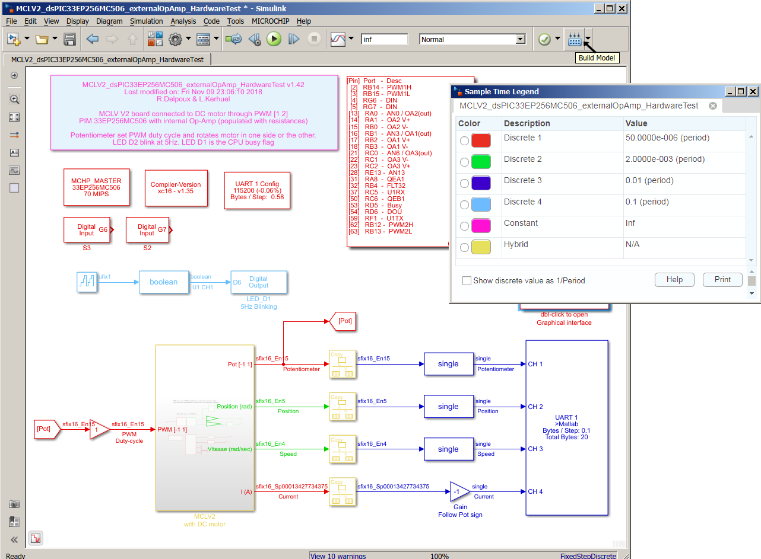
Task: Click the green Discrete 2 color swatch
Action: (x=481, y=162)
